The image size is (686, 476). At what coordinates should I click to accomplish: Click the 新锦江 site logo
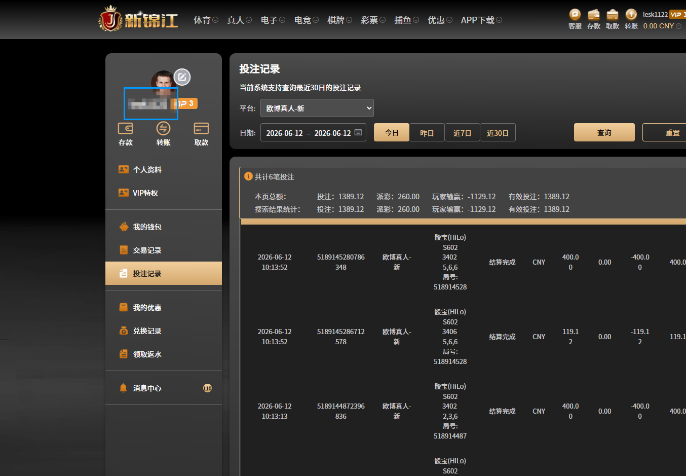[138, 19]
